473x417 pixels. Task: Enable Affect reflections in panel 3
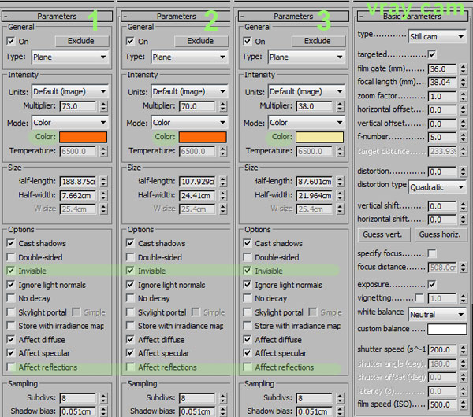click(x=248, y=367)
